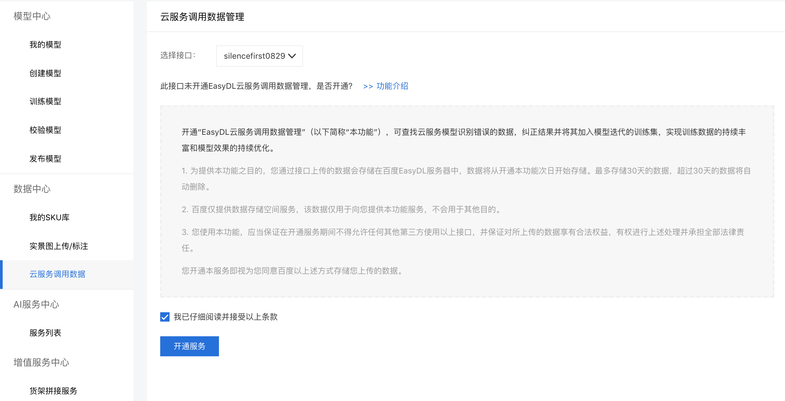Open the silencefirst0829 interface dropdown
The image size is (785, 401).
point(260,56)
